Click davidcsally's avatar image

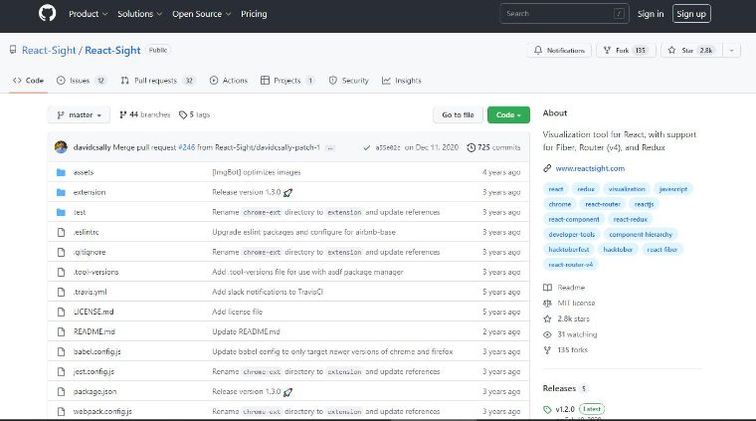tap(61, 147)
